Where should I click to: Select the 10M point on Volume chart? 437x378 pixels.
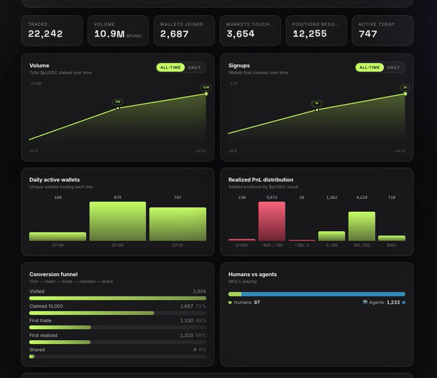click(206, 94)
